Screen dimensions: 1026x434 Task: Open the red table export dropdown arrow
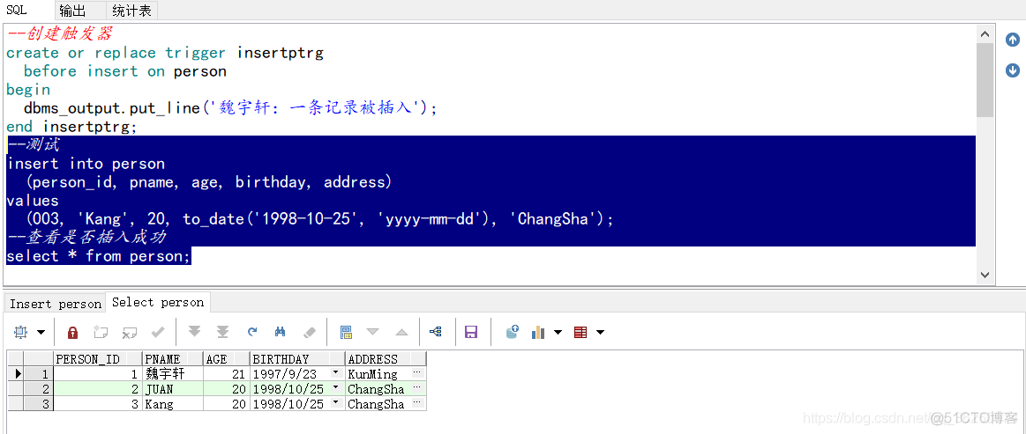599,332
